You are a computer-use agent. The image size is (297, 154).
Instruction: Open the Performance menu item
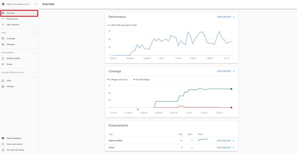[19, 19]
